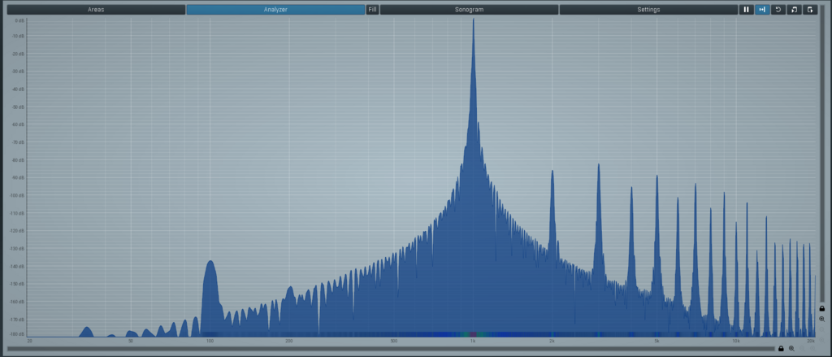Toggle the Fill button
The width and height of the screenshot is (832, 357).
(372, 10)
